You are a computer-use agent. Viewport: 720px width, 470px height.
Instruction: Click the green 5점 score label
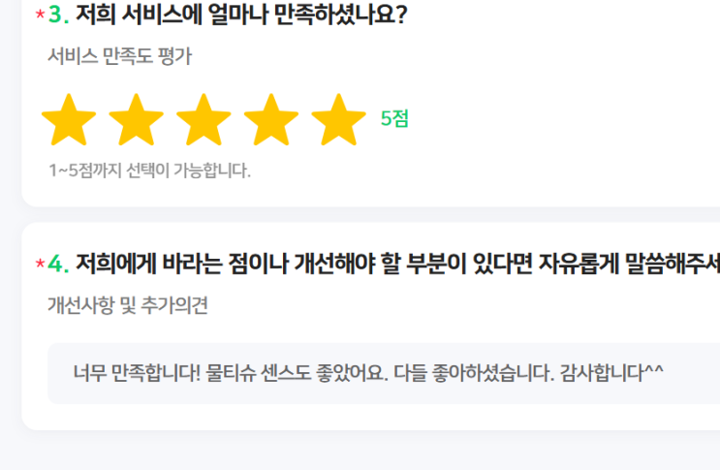[x=394, y=118]
